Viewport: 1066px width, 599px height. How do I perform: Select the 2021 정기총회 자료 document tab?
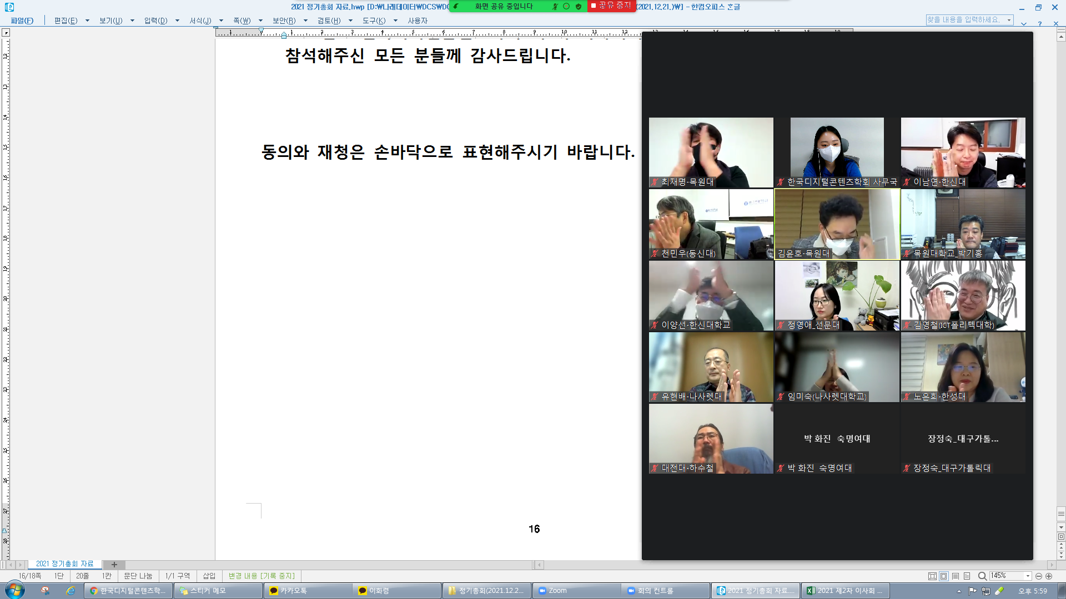coord(64,564)
